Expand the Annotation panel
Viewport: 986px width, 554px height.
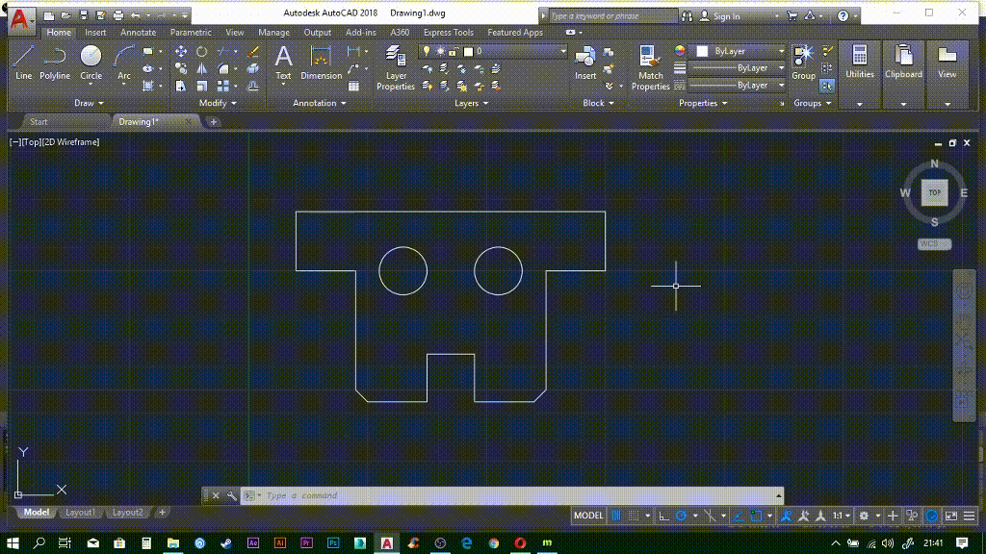320,103
